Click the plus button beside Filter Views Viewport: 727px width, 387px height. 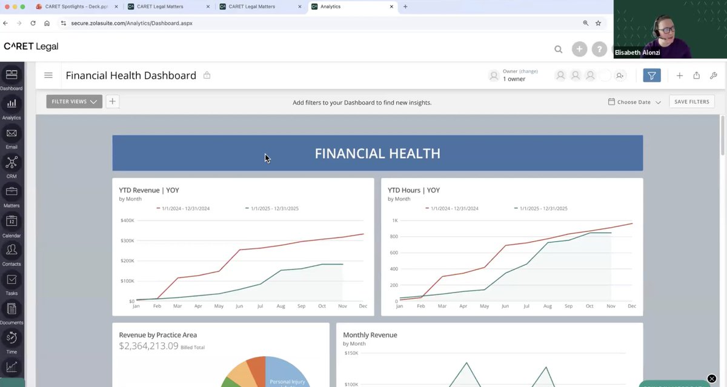[x=112, y=102]
